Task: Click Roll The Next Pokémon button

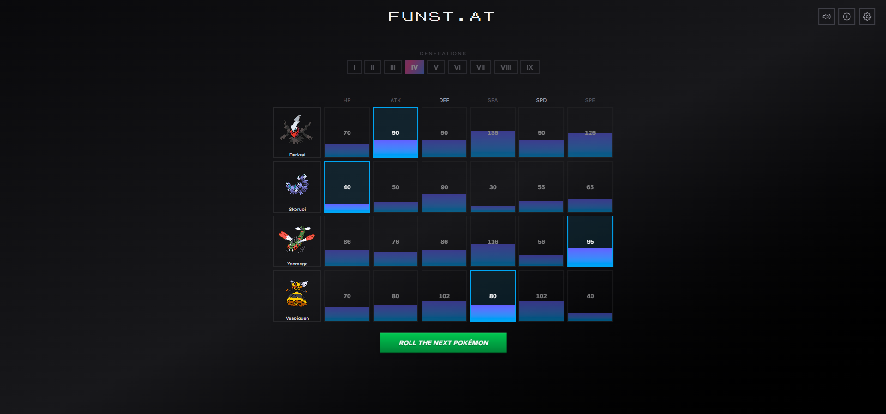Action: point(443,343)
